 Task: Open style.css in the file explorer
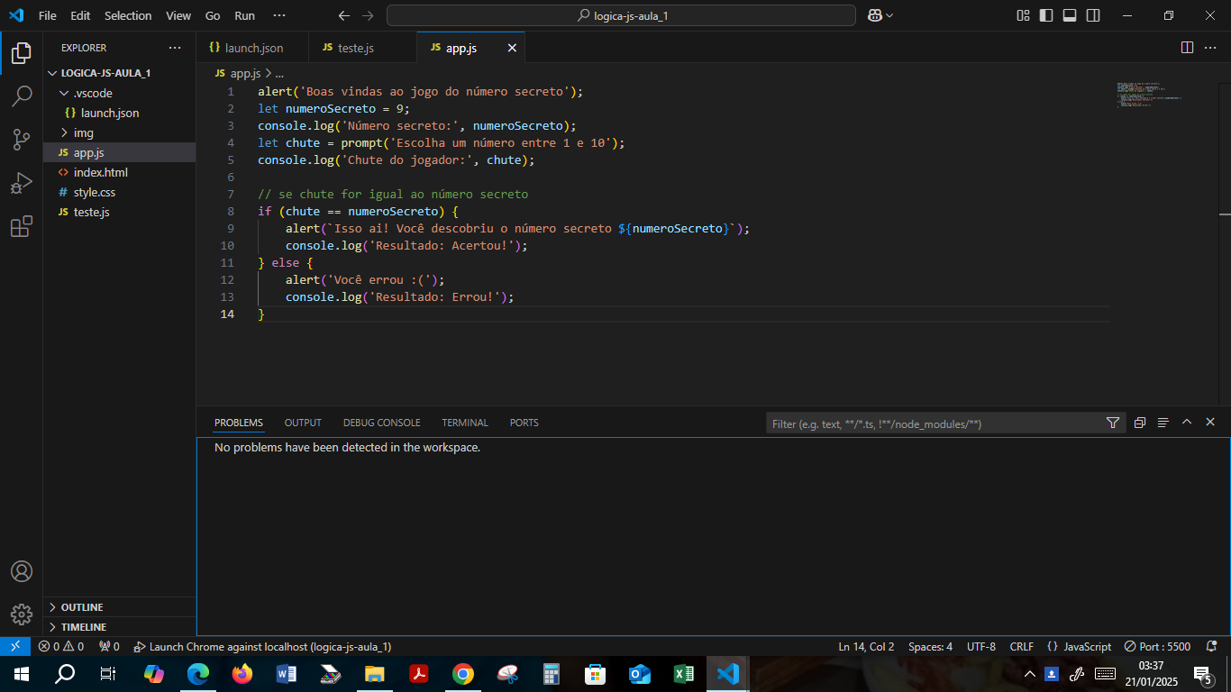119,192
